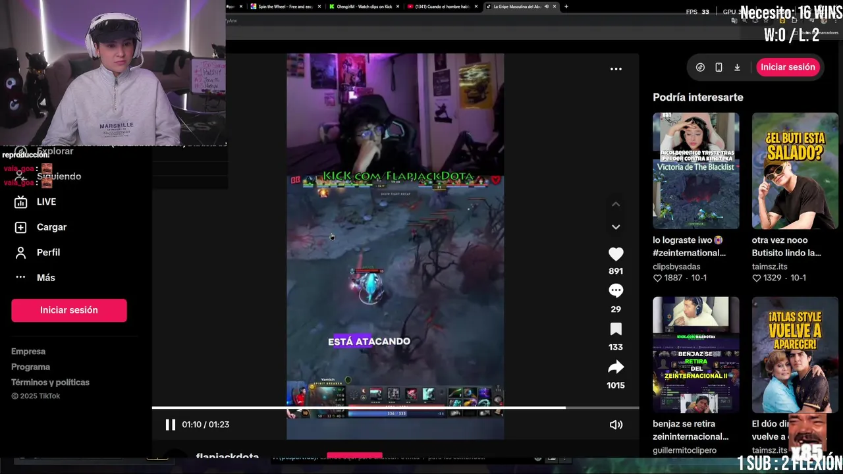The height and width of the screenshot is (474, 843).
Task: Like the video with the heart icon
Action: (616, 254)
